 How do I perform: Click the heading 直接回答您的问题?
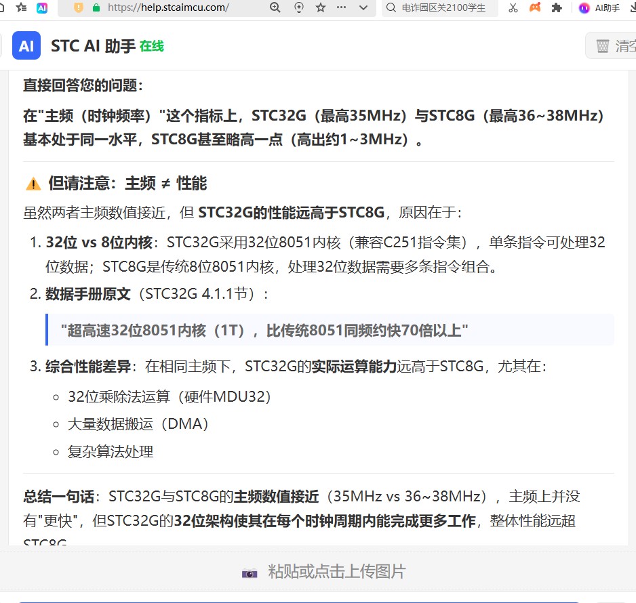tap(83, 85)
